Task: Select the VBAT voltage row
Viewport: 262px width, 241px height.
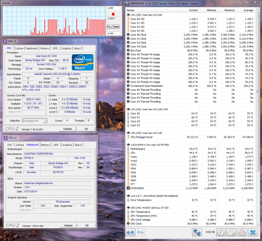Action: pos(190,180)
